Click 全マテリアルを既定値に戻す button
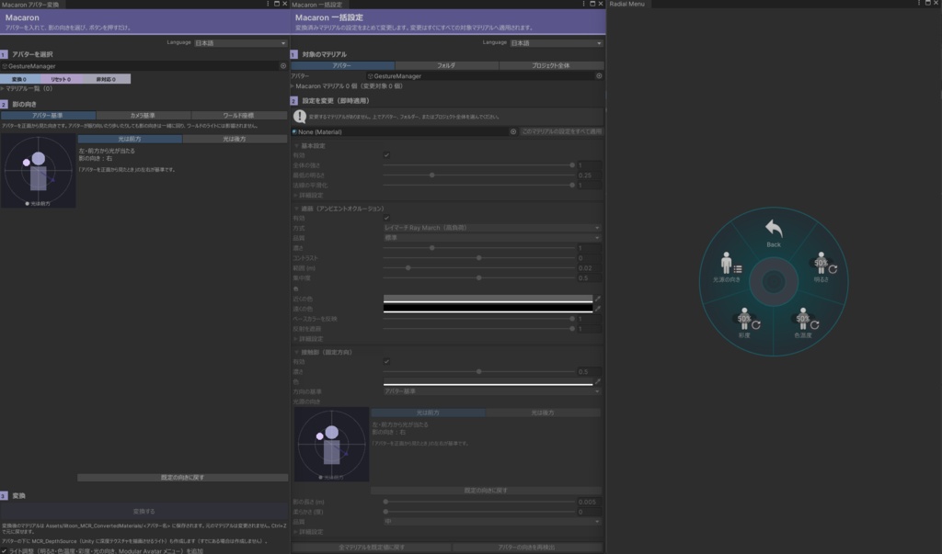Screen dimensions: 942x554 (372, 548)
